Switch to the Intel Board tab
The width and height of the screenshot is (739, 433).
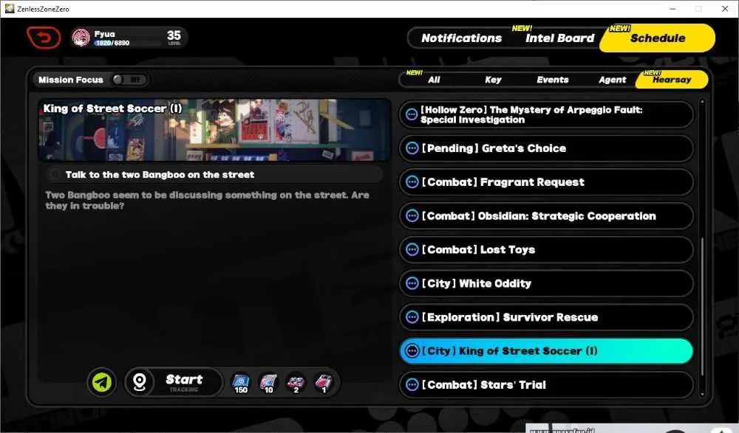[x=560, y=38]
